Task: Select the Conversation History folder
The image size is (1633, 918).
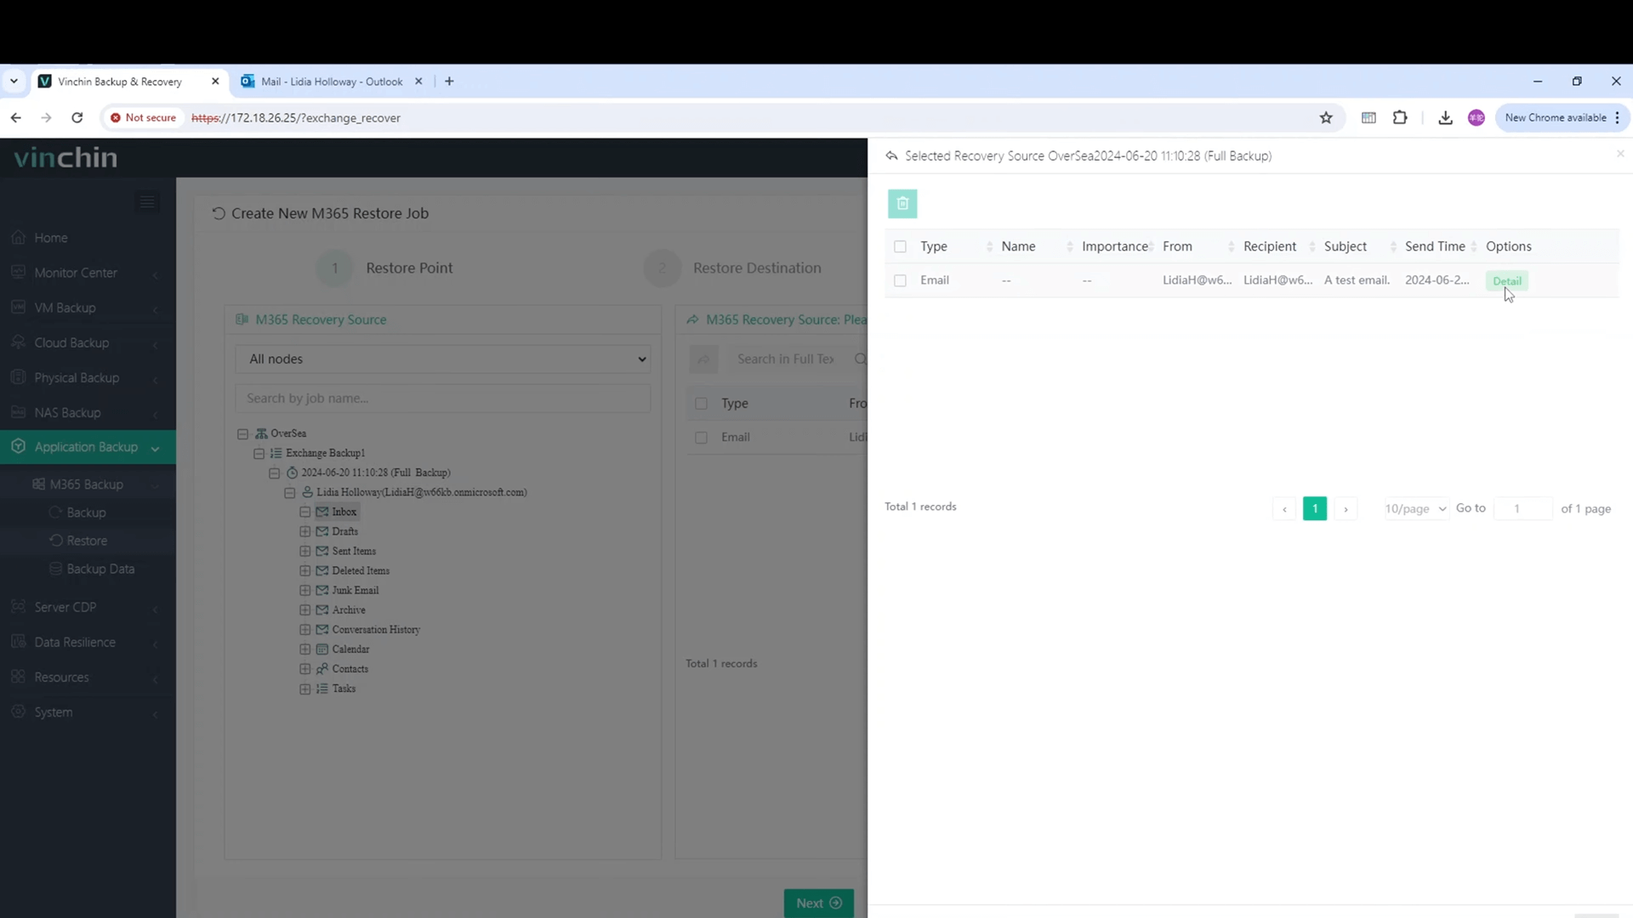Action: (376, 630)
